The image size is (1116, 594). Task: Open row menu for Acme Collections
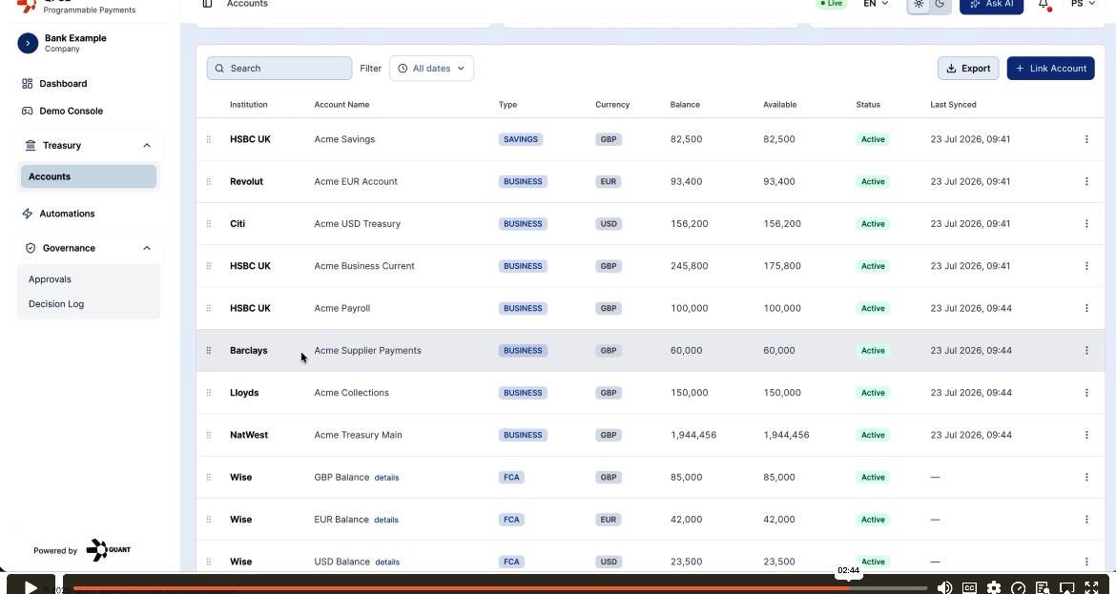(1086, 393)
